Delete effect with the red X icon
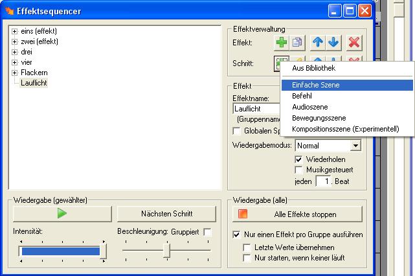This screenshot has width=415, height=276. pyautogui.click(x=353, y=43)
